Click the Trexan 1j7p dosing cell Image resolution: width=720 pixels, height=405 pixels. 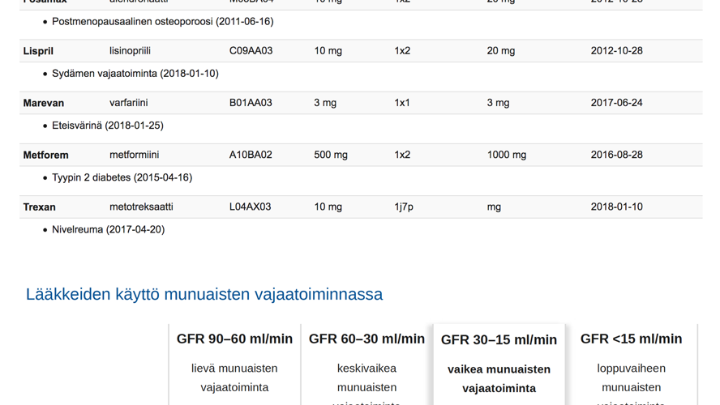click(x=403, y=207)
